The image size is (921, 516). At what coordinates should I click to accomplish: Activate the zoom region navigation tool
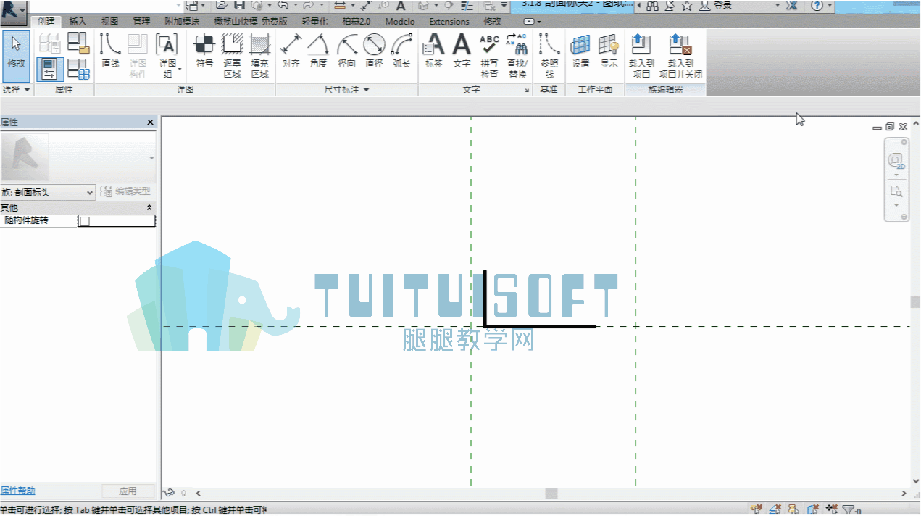coord(896,191)
